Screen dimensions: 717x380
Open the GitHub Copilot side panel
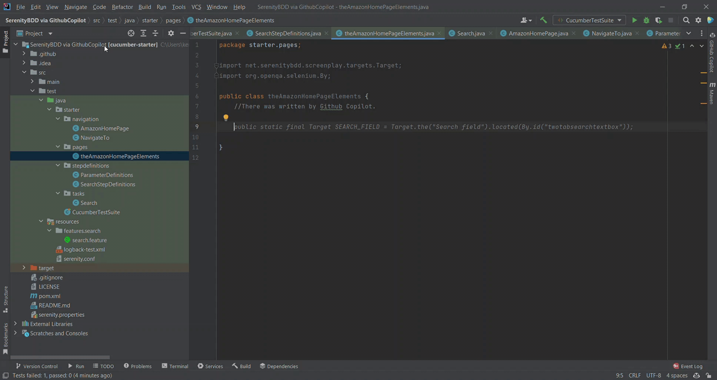(x=712, y=52)
